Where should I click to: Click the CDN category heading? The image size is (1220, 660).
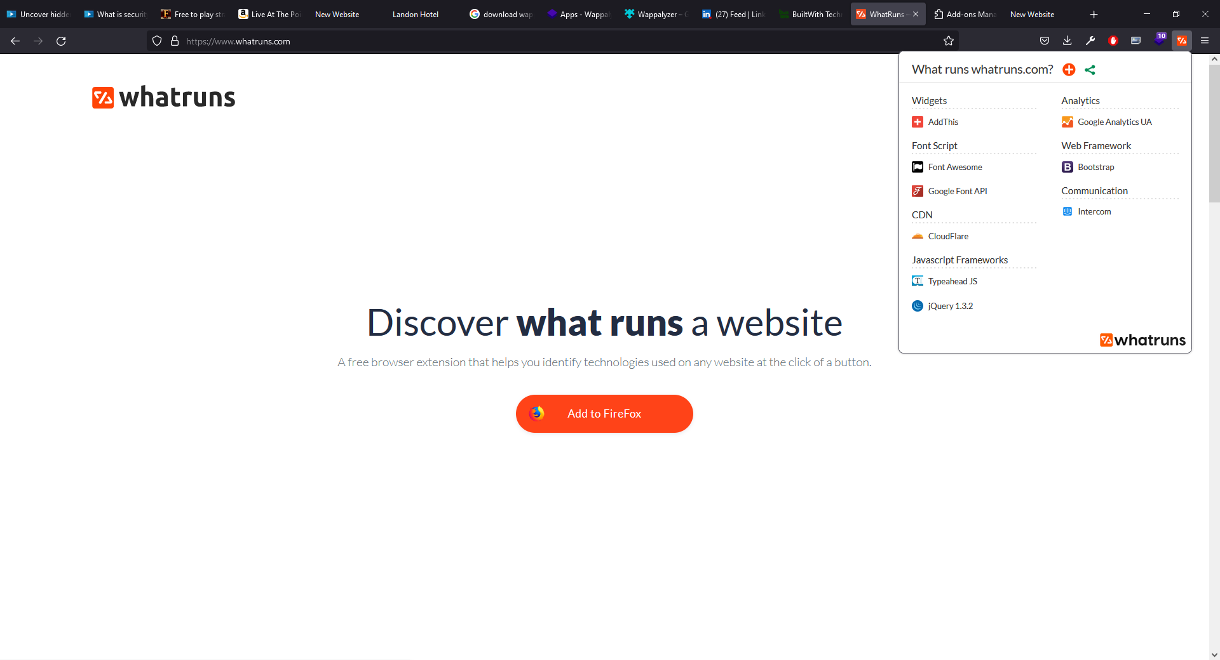coord(922,215)
